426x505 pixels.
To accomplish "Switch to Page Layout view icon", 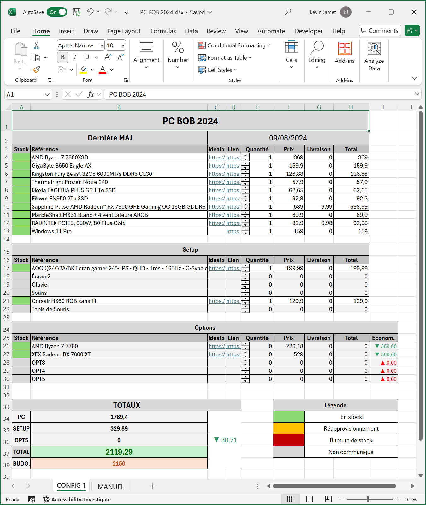I will (x=310, y=499).
